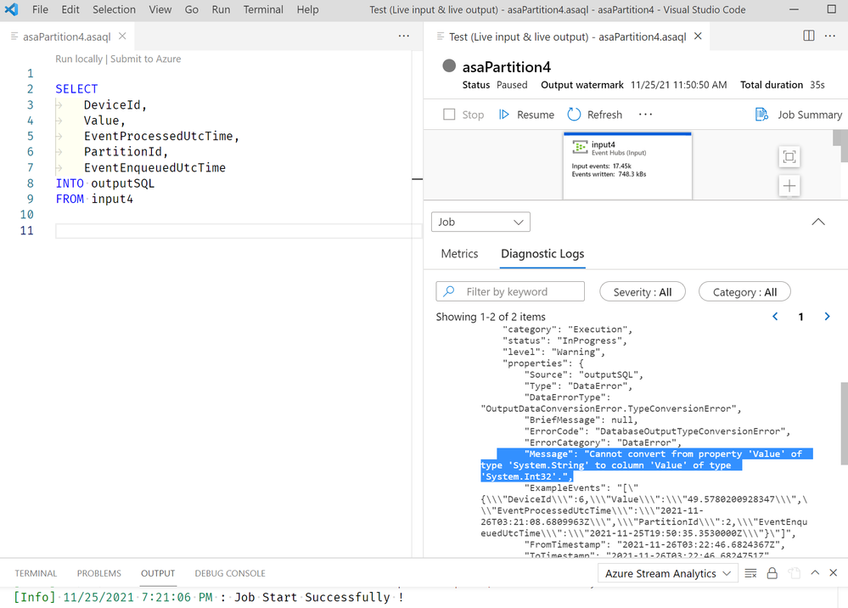Viewport: 848px width, 608px height.
Task: Open the Edit menu
Action: (x=70, y=9)
